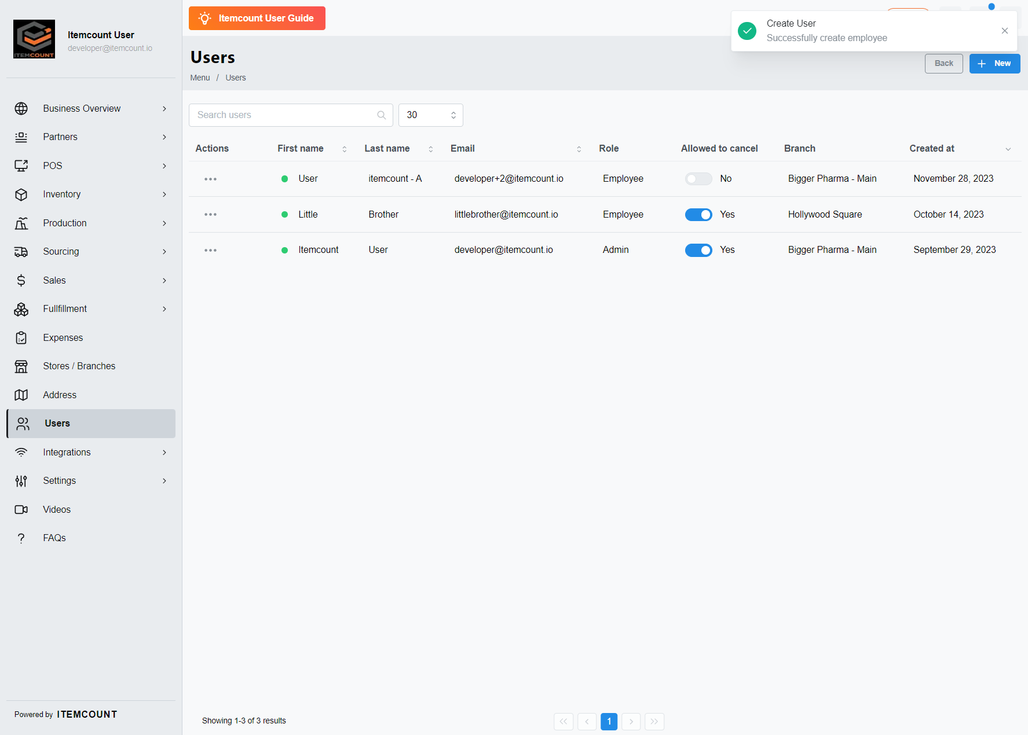Image resolution: width=1028 pixels, height=735 pixels.
Task: Click the Settings sliders icon
Action: pyautogui.click(x=21, y=481)
